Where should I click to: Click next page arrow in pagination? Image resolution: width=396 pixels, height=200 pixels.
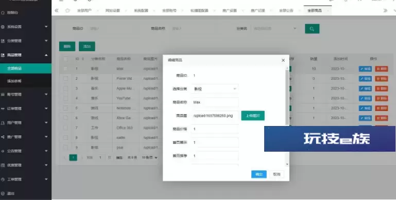(82, 158)
